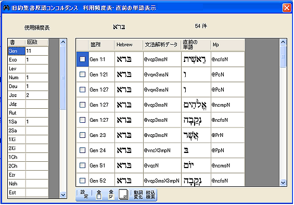Click the uncheck-all (全 empty box) icon

click(99, 194)
